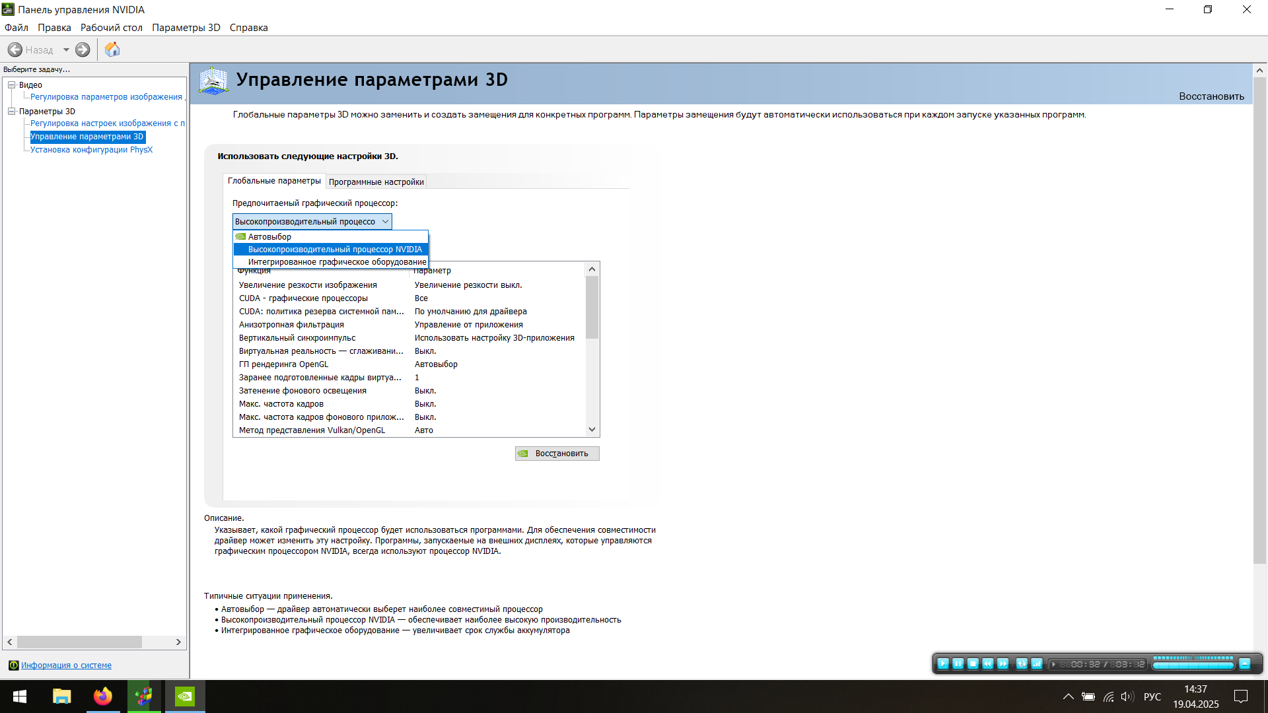Click the media player progress bar

(1193, 665)
